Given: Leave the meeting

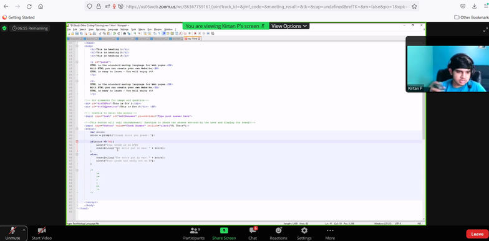Looking at the screenshot, I should point(477,234).
